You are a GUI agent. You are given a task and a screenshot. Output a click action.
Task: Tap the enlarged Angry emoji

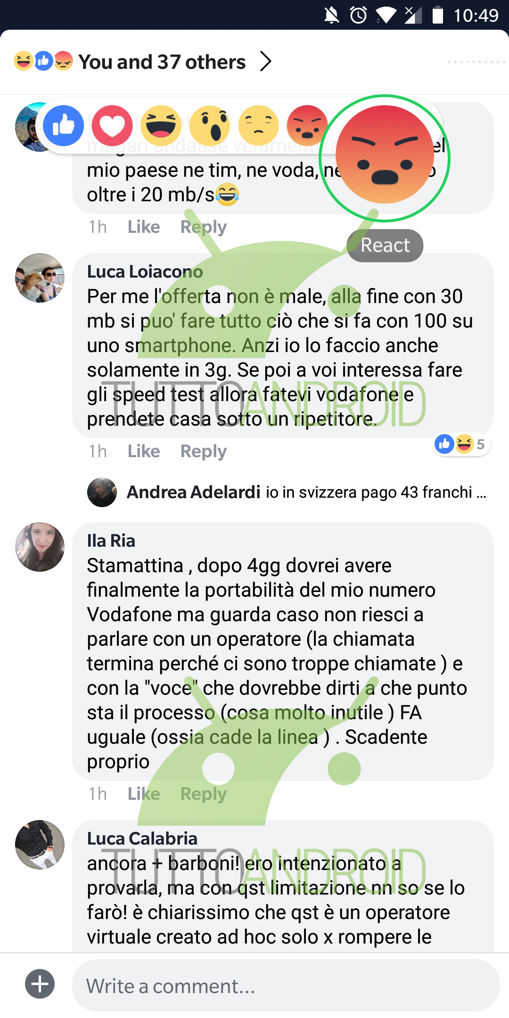point(385,155)
